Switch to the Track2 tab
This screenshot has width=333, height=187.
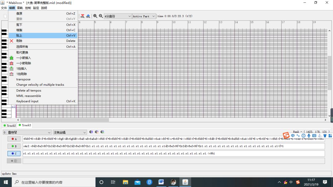[10, 125]
